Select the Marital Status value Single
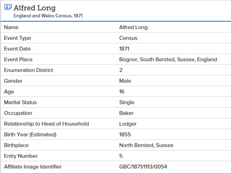The height and width of the screenshot is (174, 231). tap(127, 102)
